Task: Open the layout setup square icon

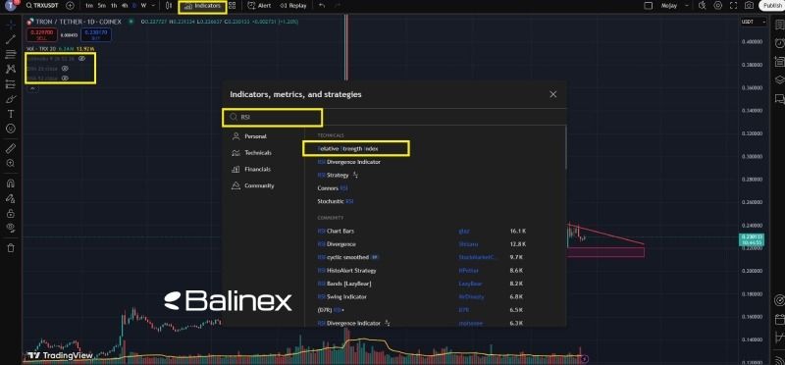Action: tap(649, 6)
